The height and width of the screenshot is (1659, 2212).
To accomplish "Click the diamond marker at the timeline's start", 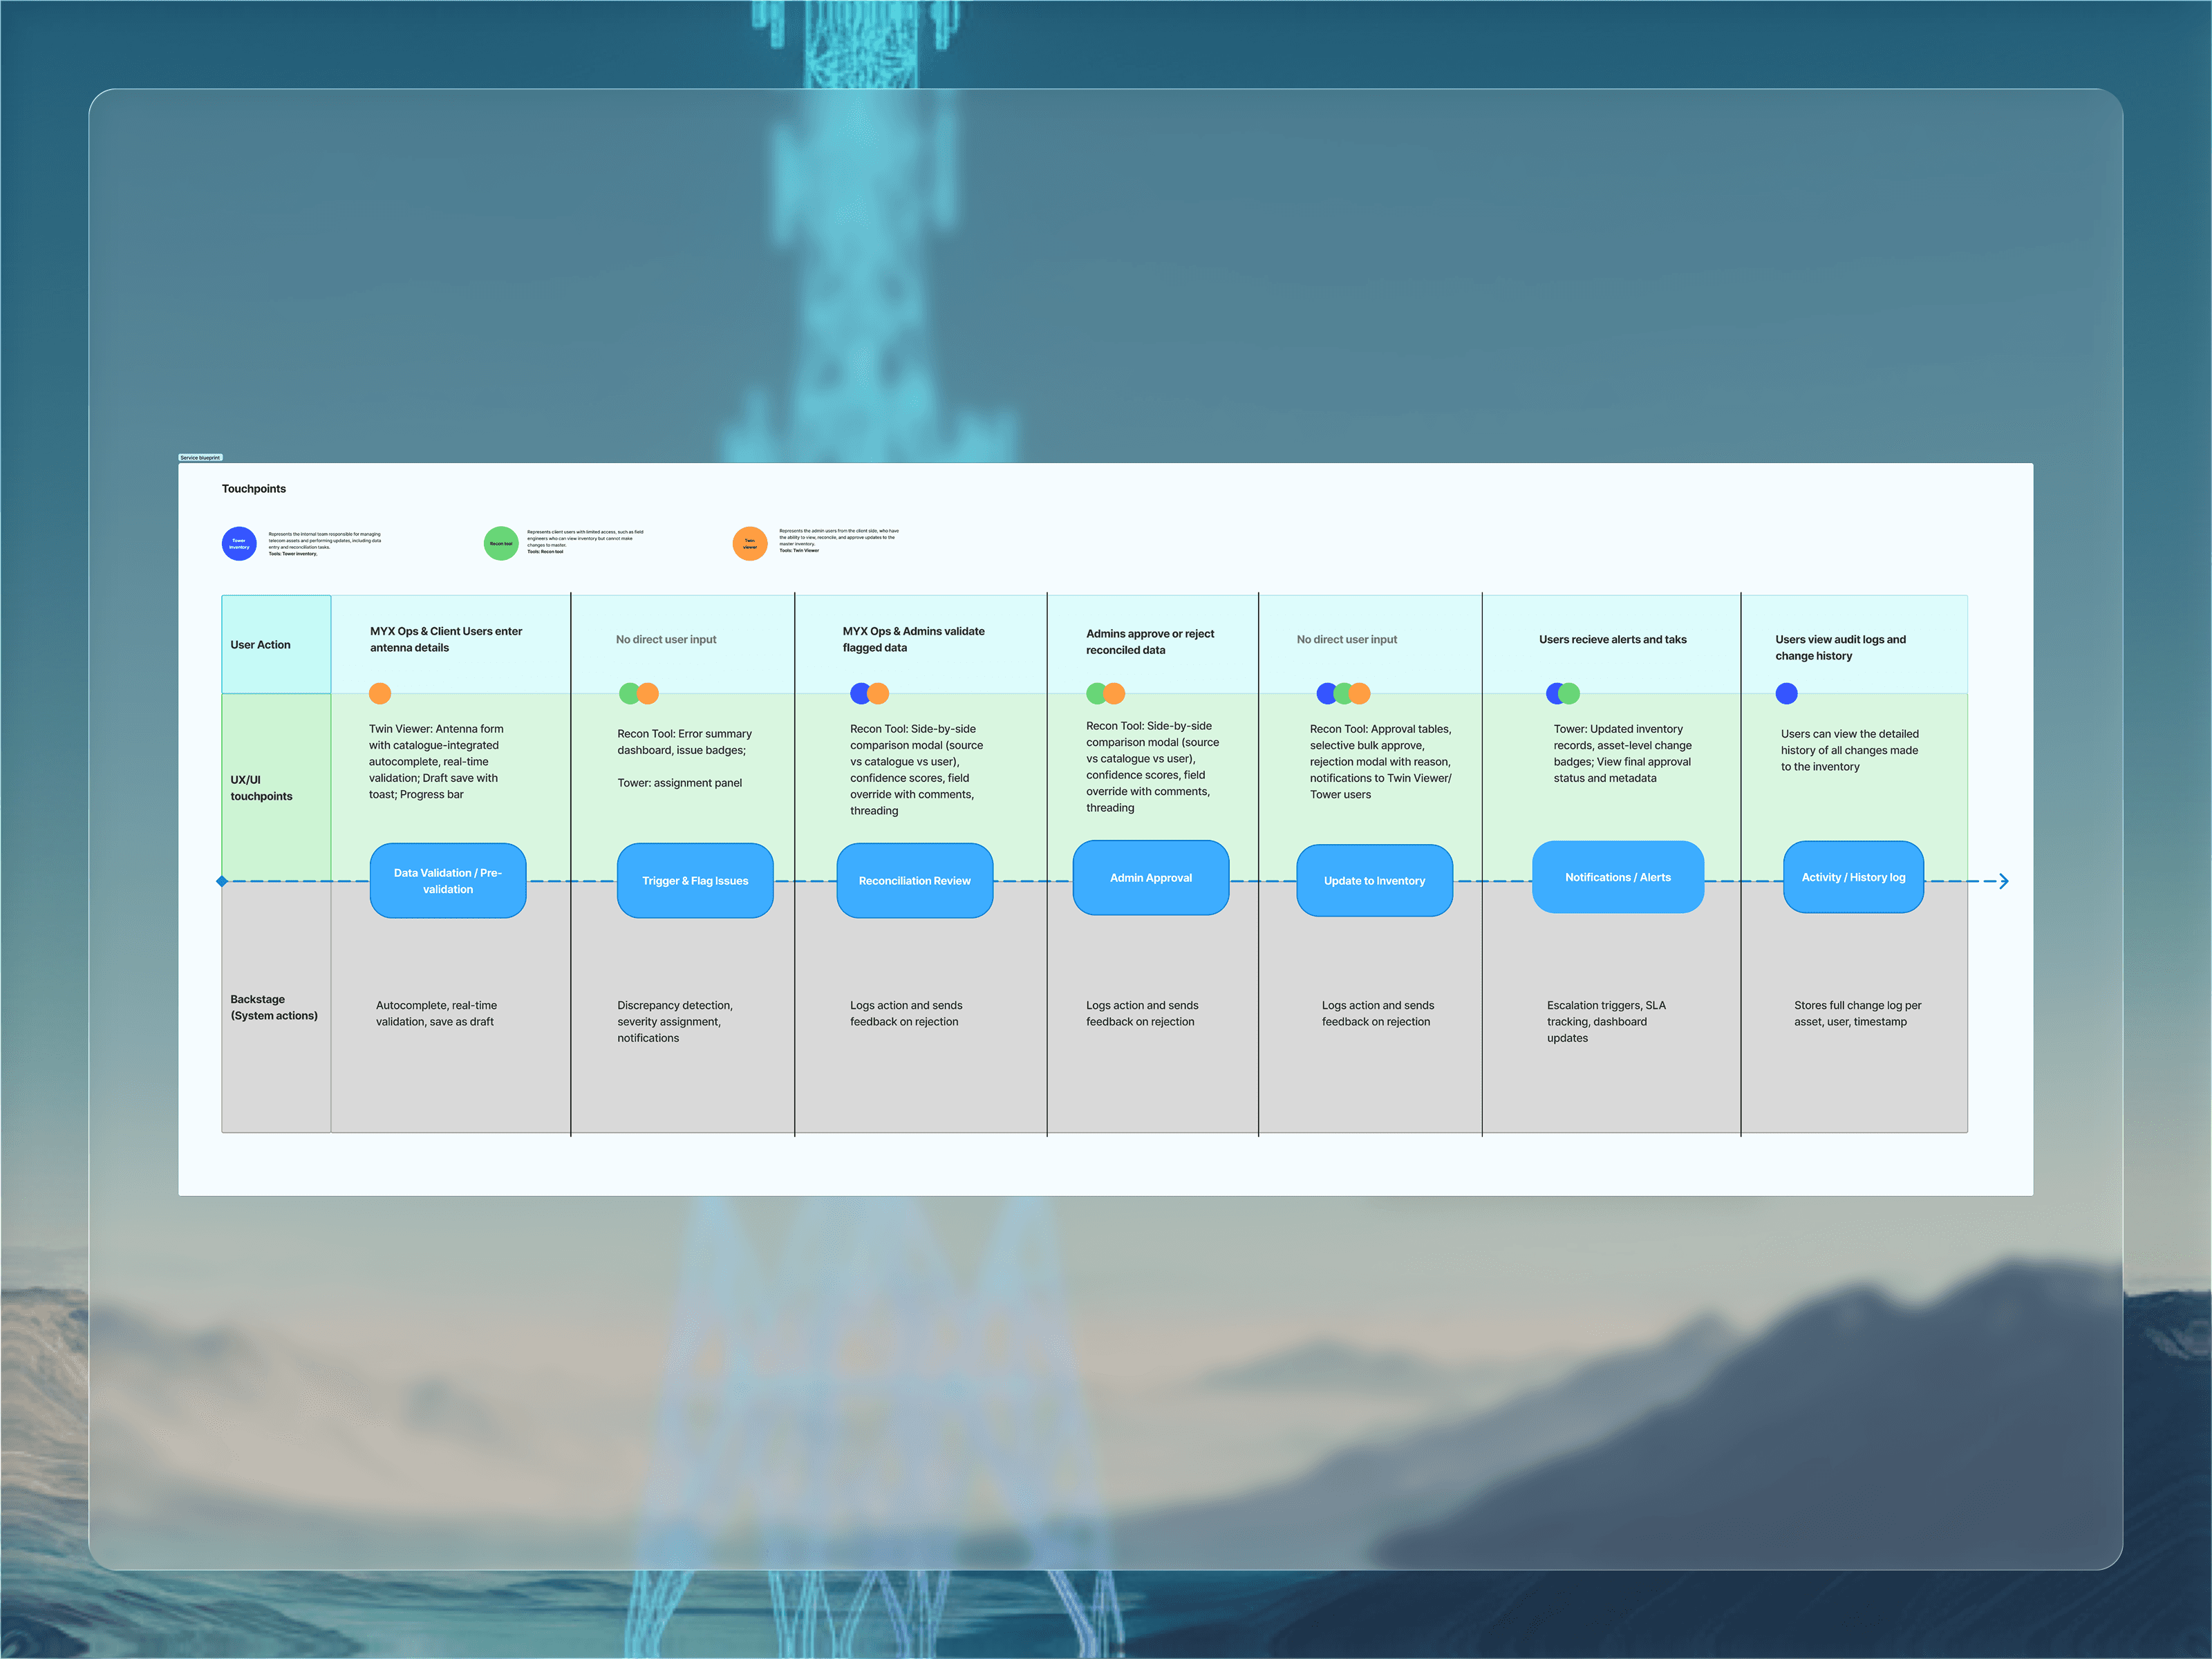I will click(222, 881).
